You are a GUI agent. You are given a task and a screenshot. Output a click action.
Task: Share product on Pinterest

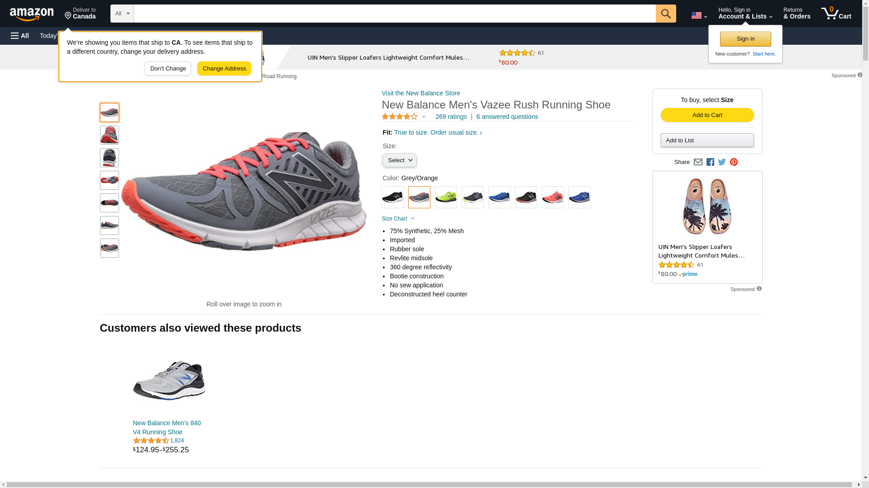734,162
